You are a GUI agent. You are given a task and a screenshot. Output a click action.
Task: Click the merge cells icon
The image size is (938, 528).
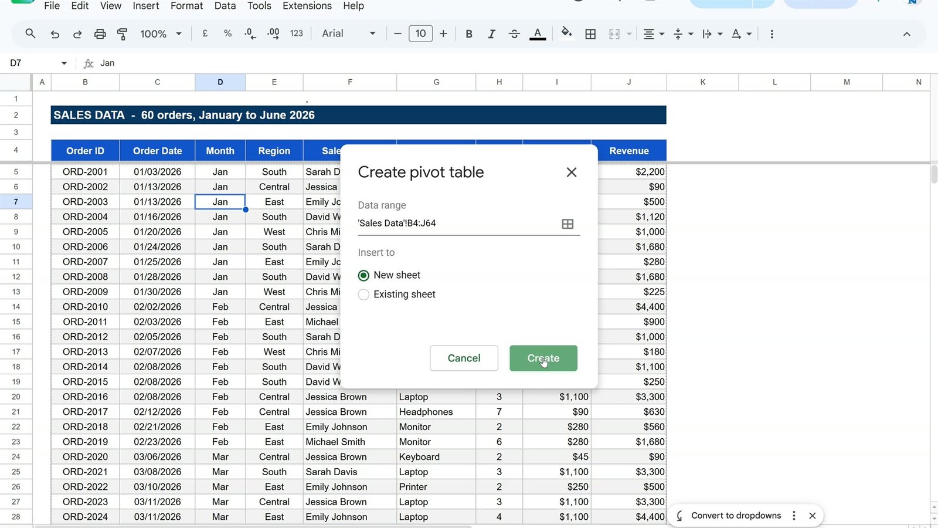614,34
